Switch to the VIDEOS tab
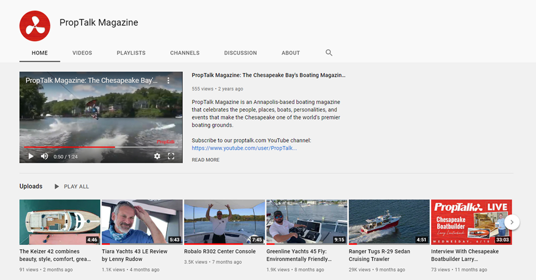 (82, 53)
